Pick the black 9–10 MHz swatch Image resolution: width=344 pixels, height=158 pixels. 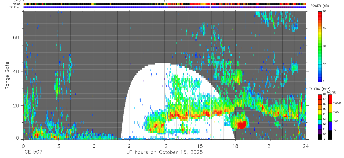coord(320,137)
